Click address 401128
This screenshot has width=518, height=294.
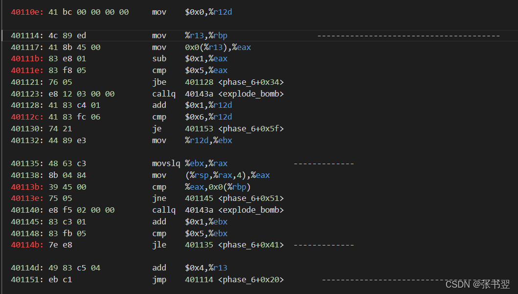pos(27,105)
